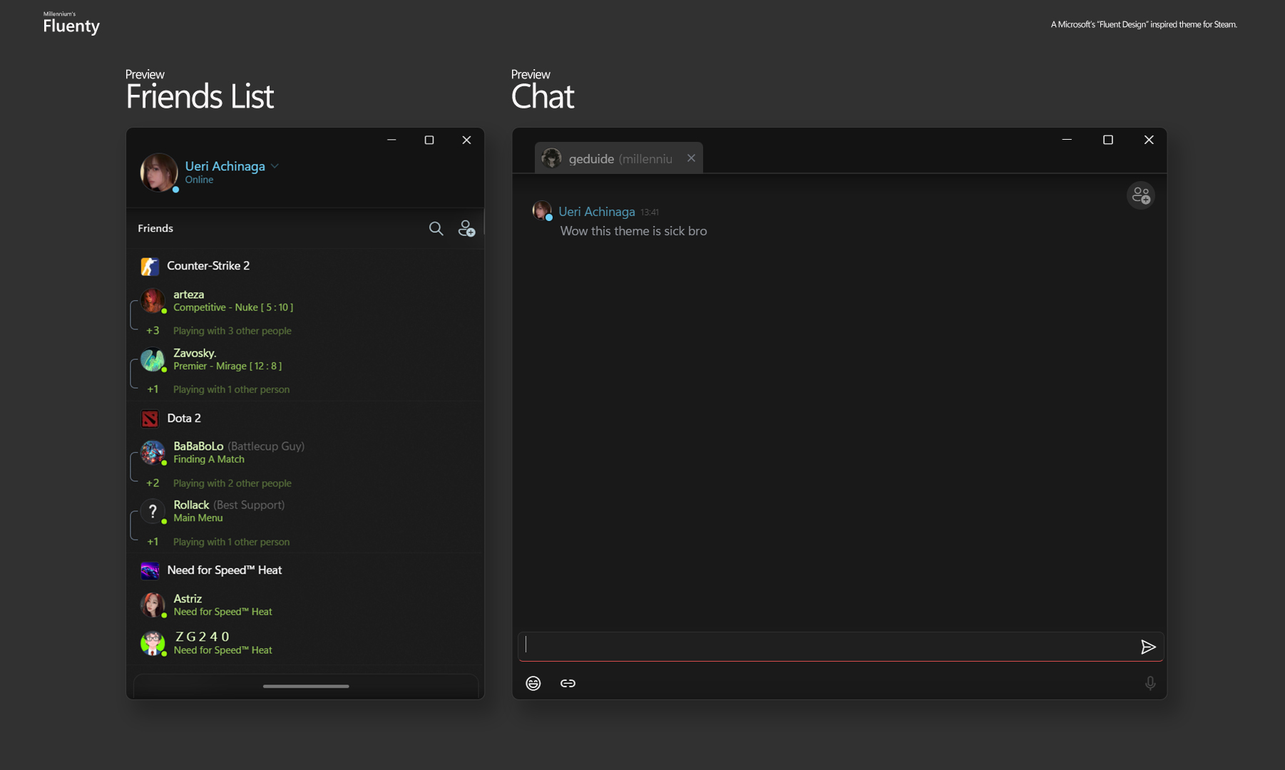The width and height of the screenshot is (1285, 770).
Task: Click the Online status text
Action: pos(199,180)
